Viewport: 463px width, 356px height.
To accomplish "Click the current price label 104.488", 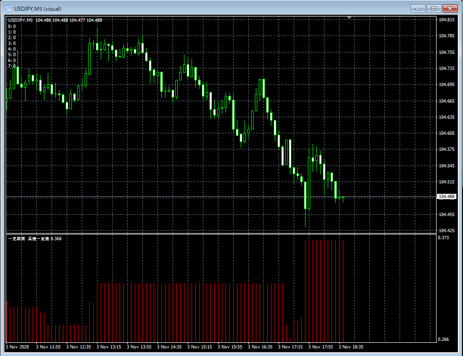I will pyautogui.click(x=447, y=197).
